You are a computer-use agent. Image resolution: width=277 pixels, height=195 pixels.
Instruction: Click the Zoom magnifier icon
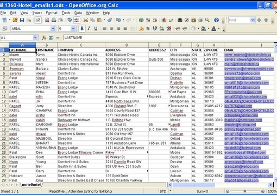(x=207, y=20)
